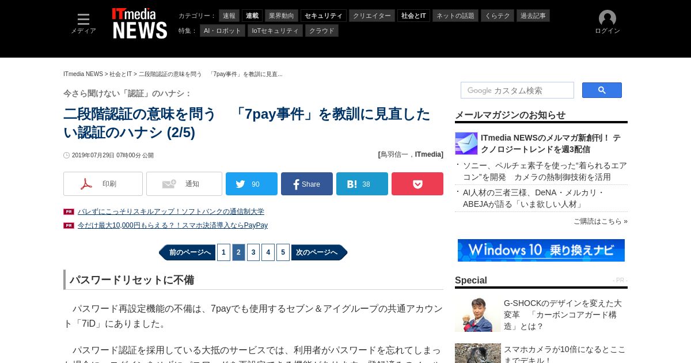Select 社会とIT category
This screenshot has height=363, width=691.
tap(413, 16)
